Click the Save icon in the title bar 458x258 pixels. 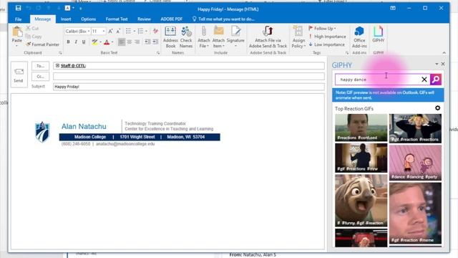click(x=18, y=8)
